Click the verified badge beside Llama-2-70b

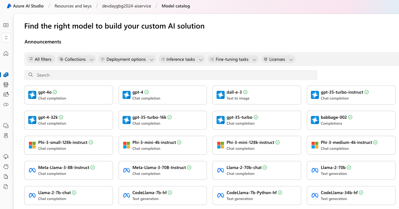[349, 167]
